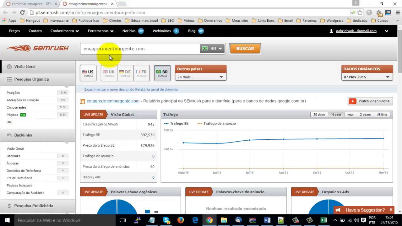Close the Have a Suggestion popup
The image size is (402, 226).
(x=391, y=210)
